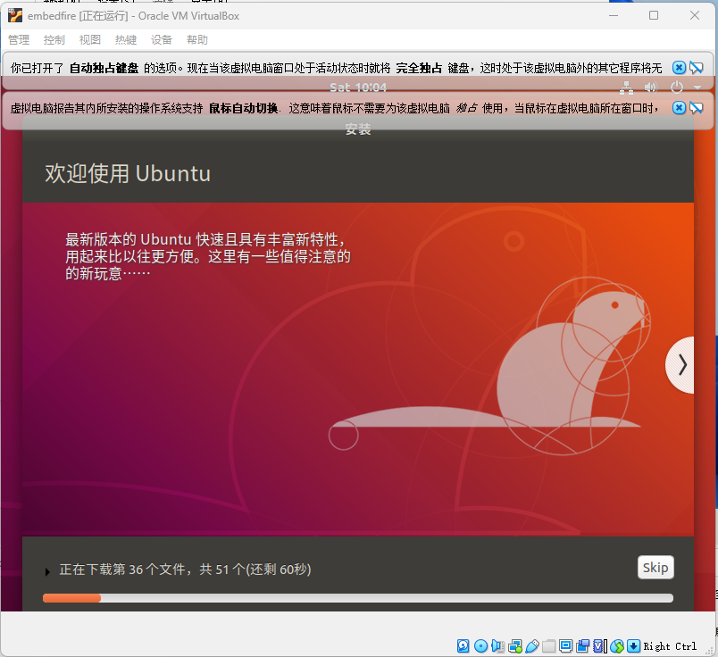
Task: Click the 安装 installer window title
Action: tap(358, 129)
